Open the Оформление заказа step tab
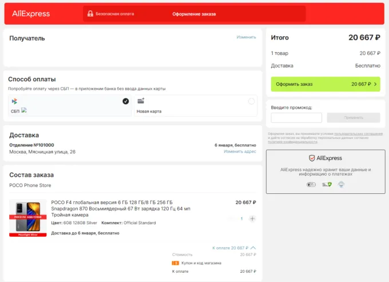 pyautogui.click(x=194, y=14)
